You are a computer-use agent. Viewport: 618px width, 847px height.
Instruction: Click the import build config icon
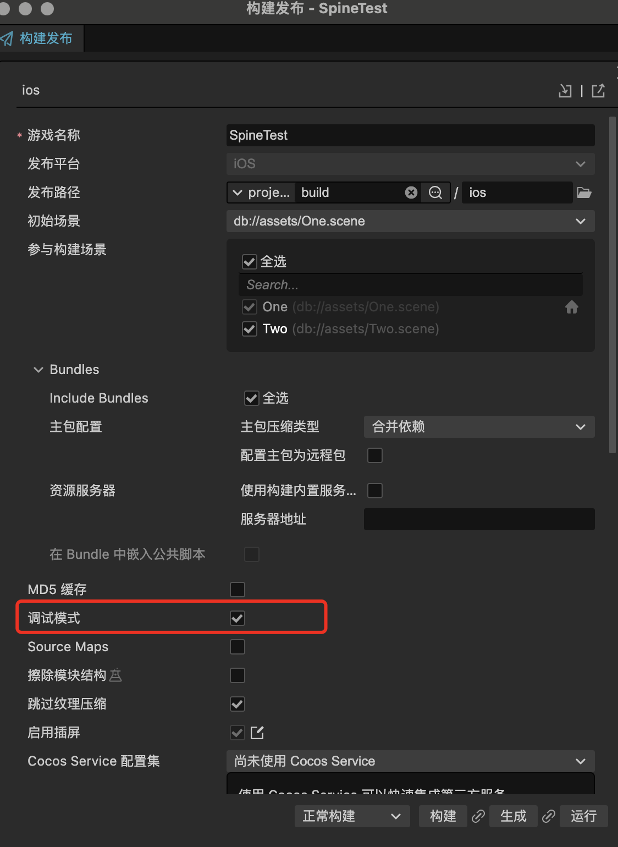pyautogui.click(x=565, y=91)
